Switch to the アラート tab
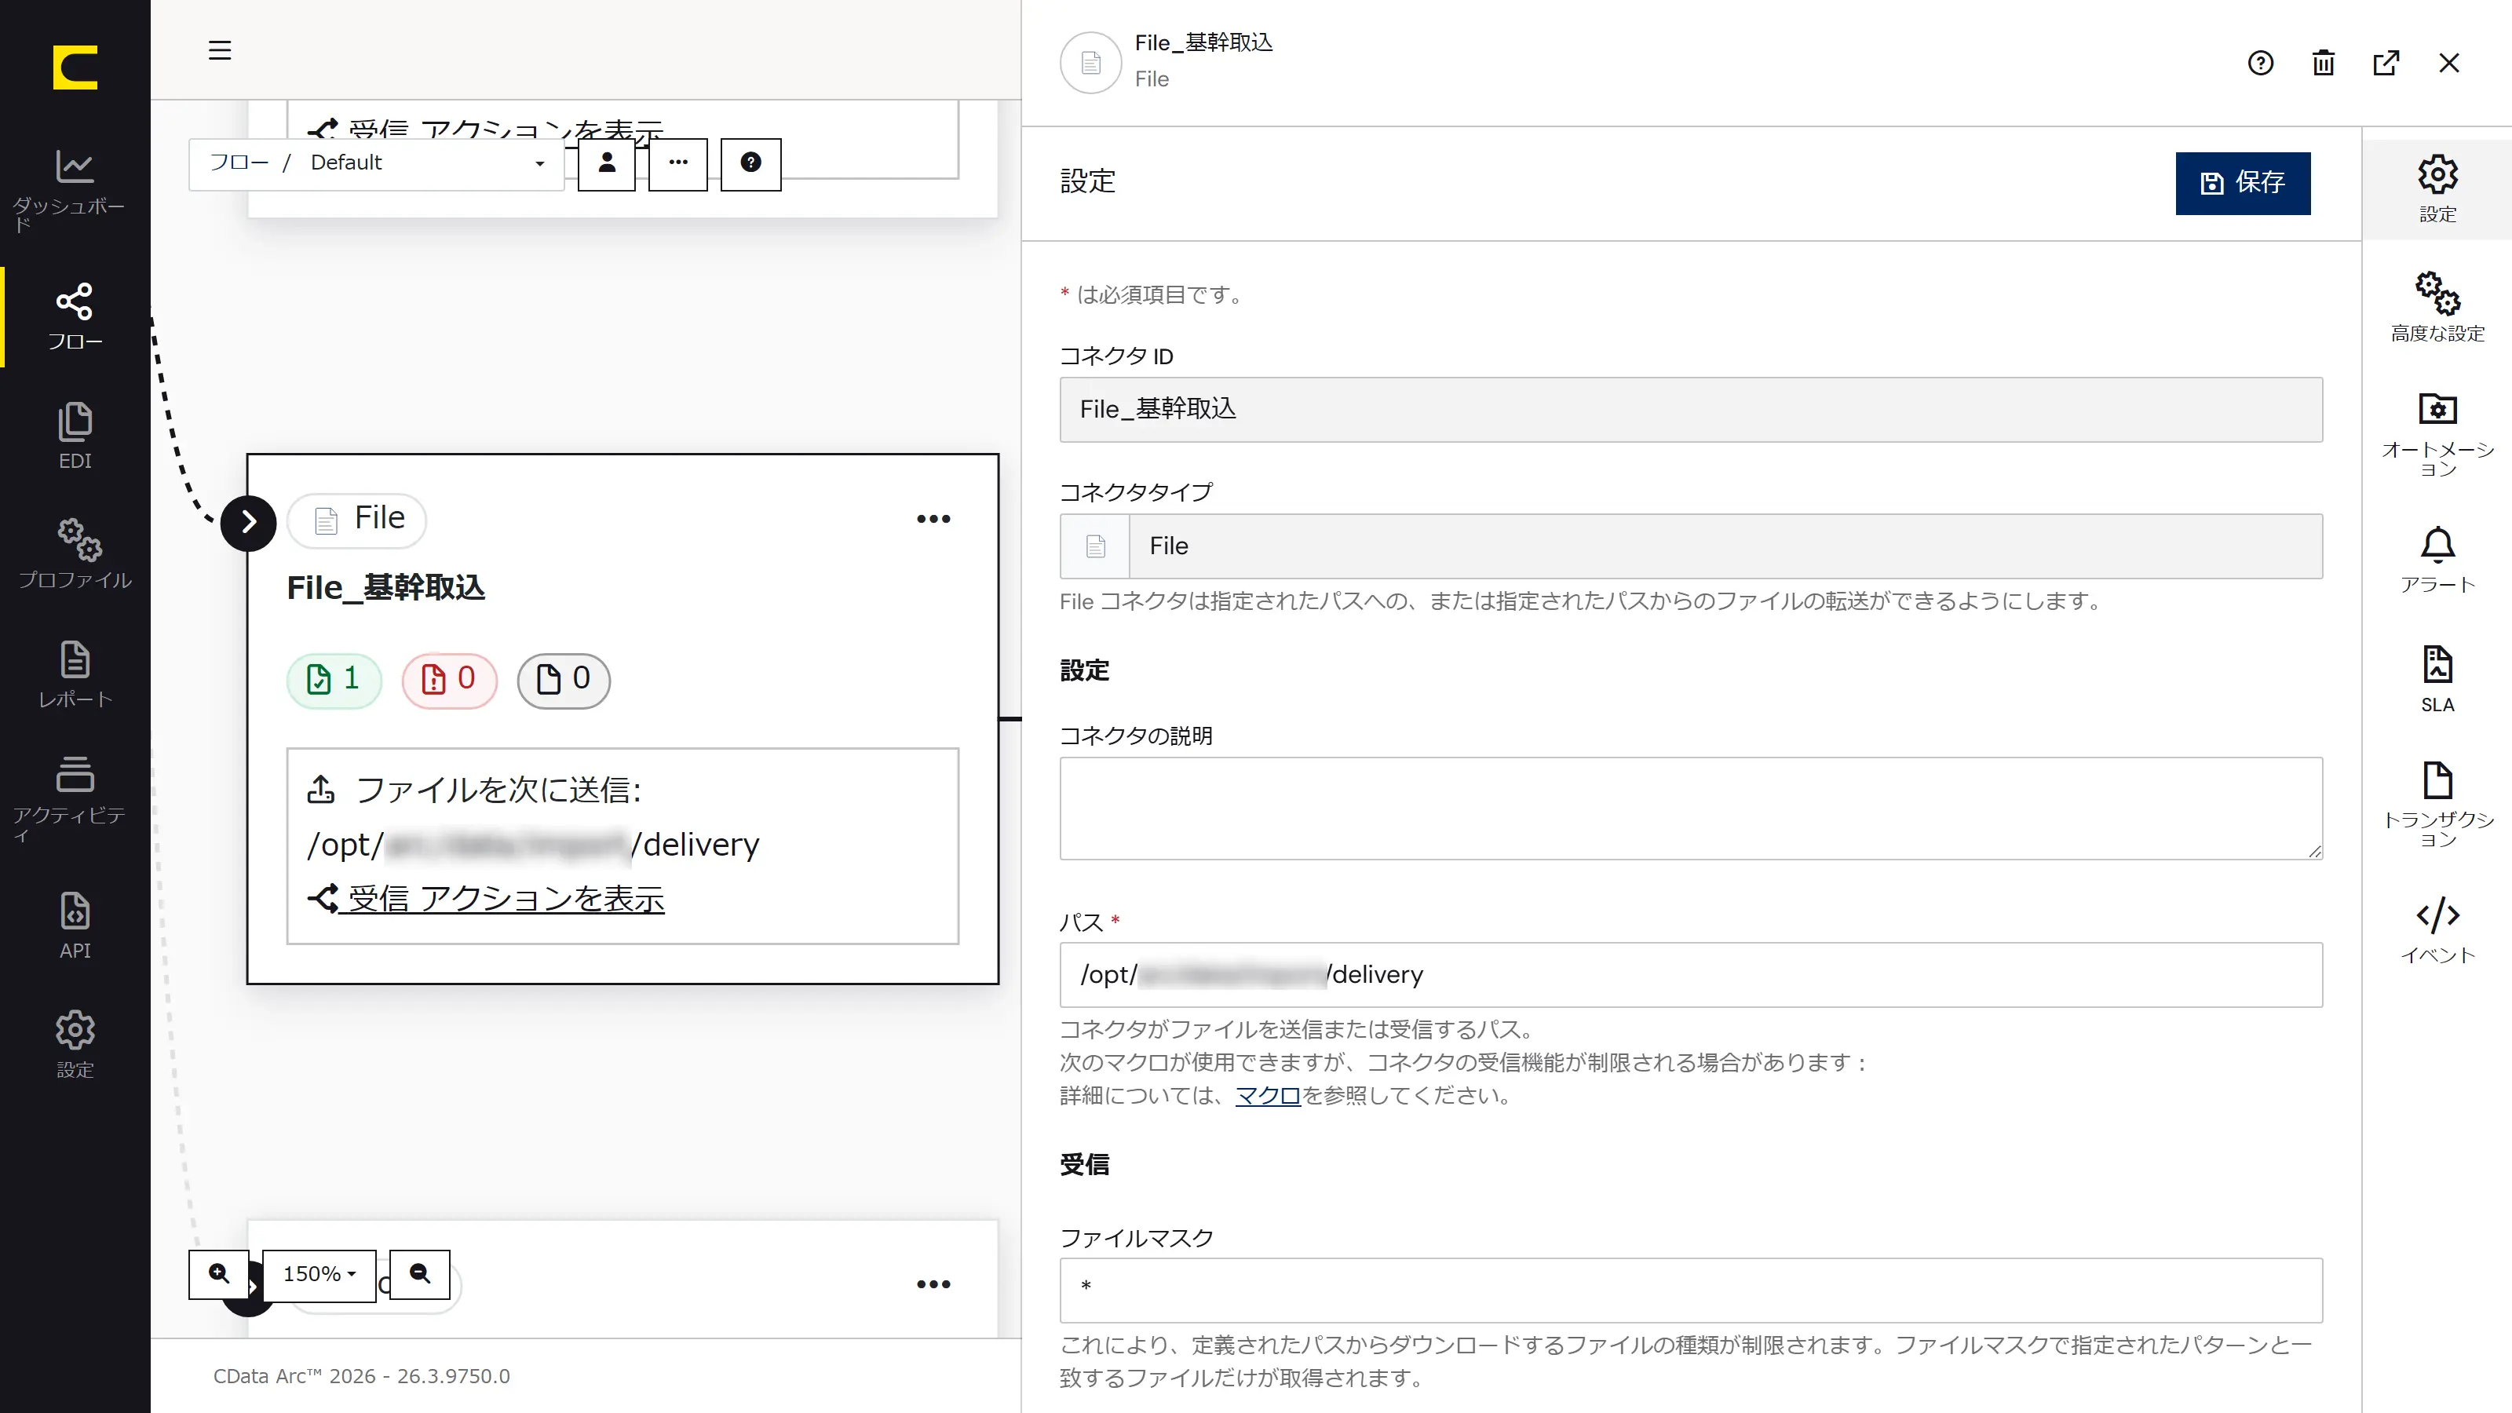Image resolution: width=2512 pixels, height=1413 pixels. point(2437,559)
